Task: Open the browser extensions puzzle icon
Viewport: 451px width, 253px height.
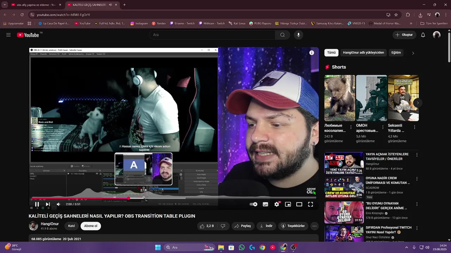Action: coord(408,15)
